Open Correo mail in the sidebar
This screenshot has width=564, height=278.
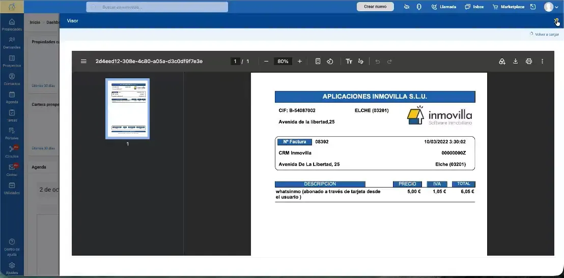(x=12, y=170)
